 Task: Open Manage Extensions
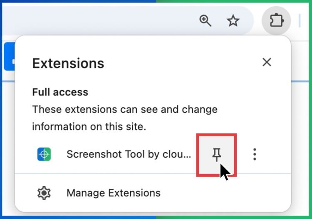(113, 193)
